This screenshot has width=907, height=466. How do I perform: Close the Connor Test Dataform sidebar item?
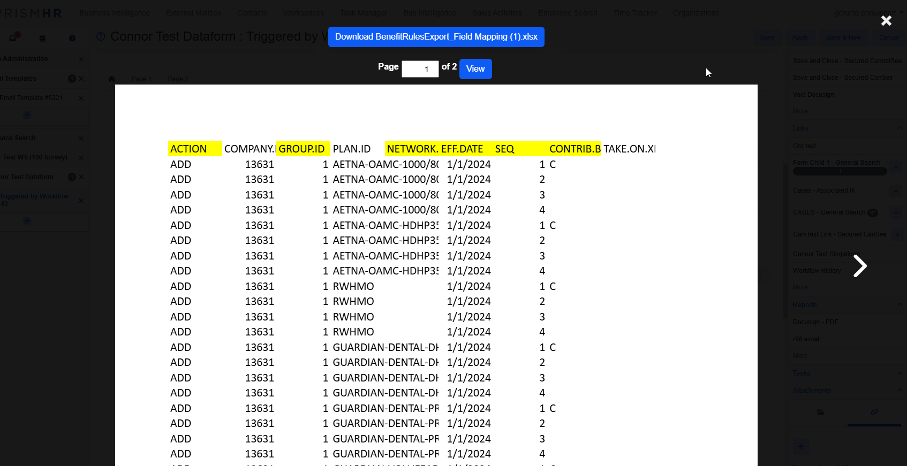(x=81, y=177)
